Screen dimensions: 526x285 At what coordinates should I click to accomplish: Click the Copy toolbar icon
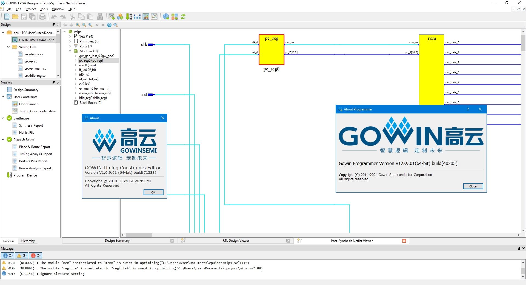(x=81, y=17)
